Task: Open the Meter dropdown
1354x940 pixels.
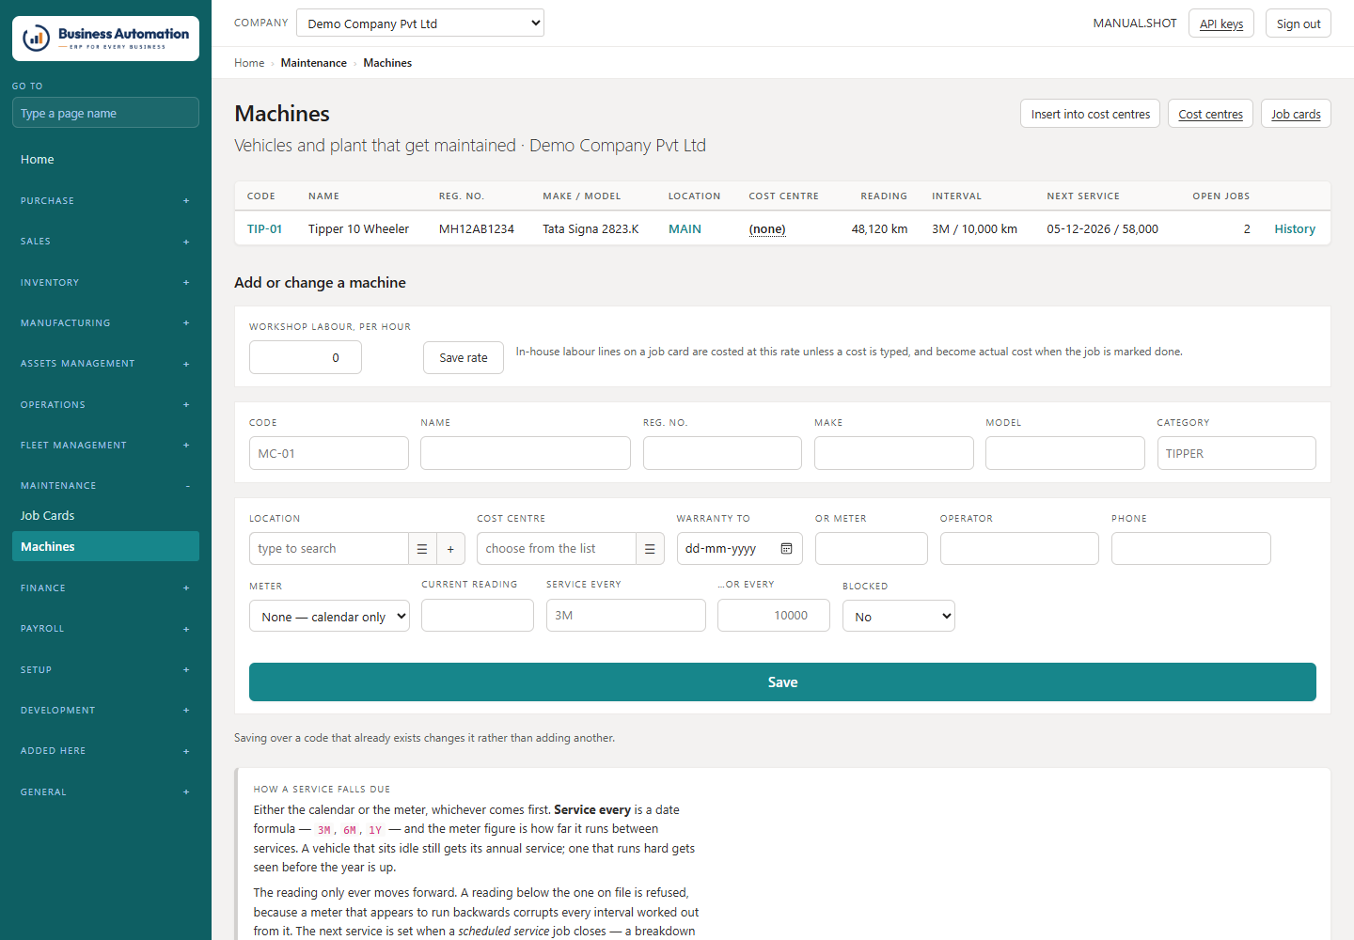Action: click(329, 617)
